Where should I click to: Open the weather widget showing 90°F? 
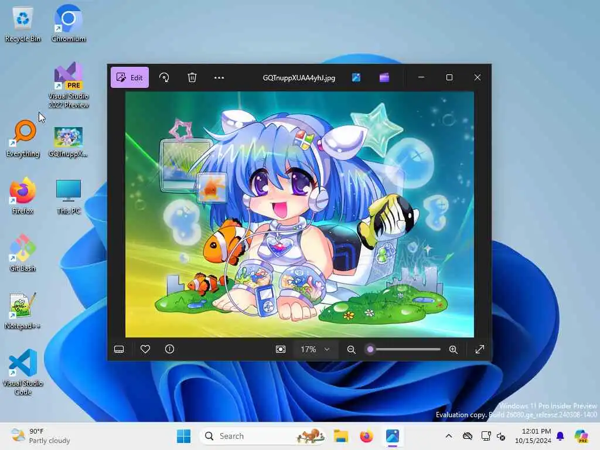coord(40,436)
